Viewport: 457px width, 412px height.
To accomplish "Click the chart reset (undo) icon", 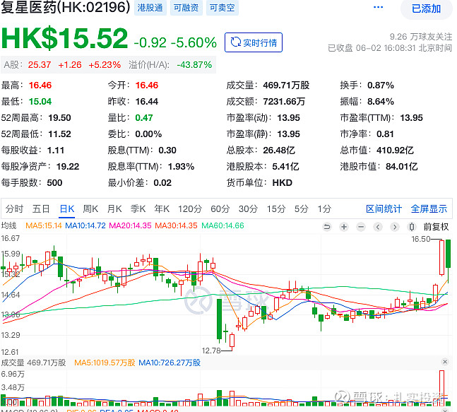I will 326,227.
